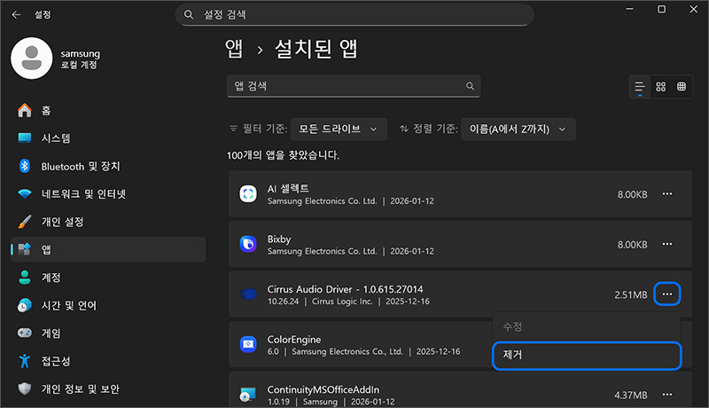Click the 로컬 계정 label

point(79,65)
